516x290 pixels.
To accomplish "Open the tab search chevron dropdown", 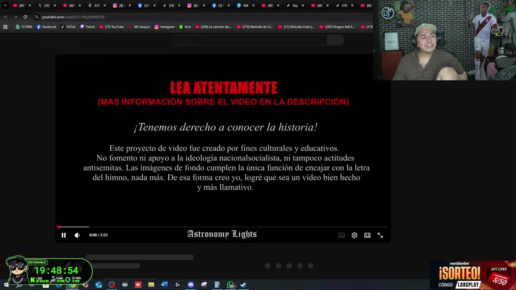I will click(5, 6).
